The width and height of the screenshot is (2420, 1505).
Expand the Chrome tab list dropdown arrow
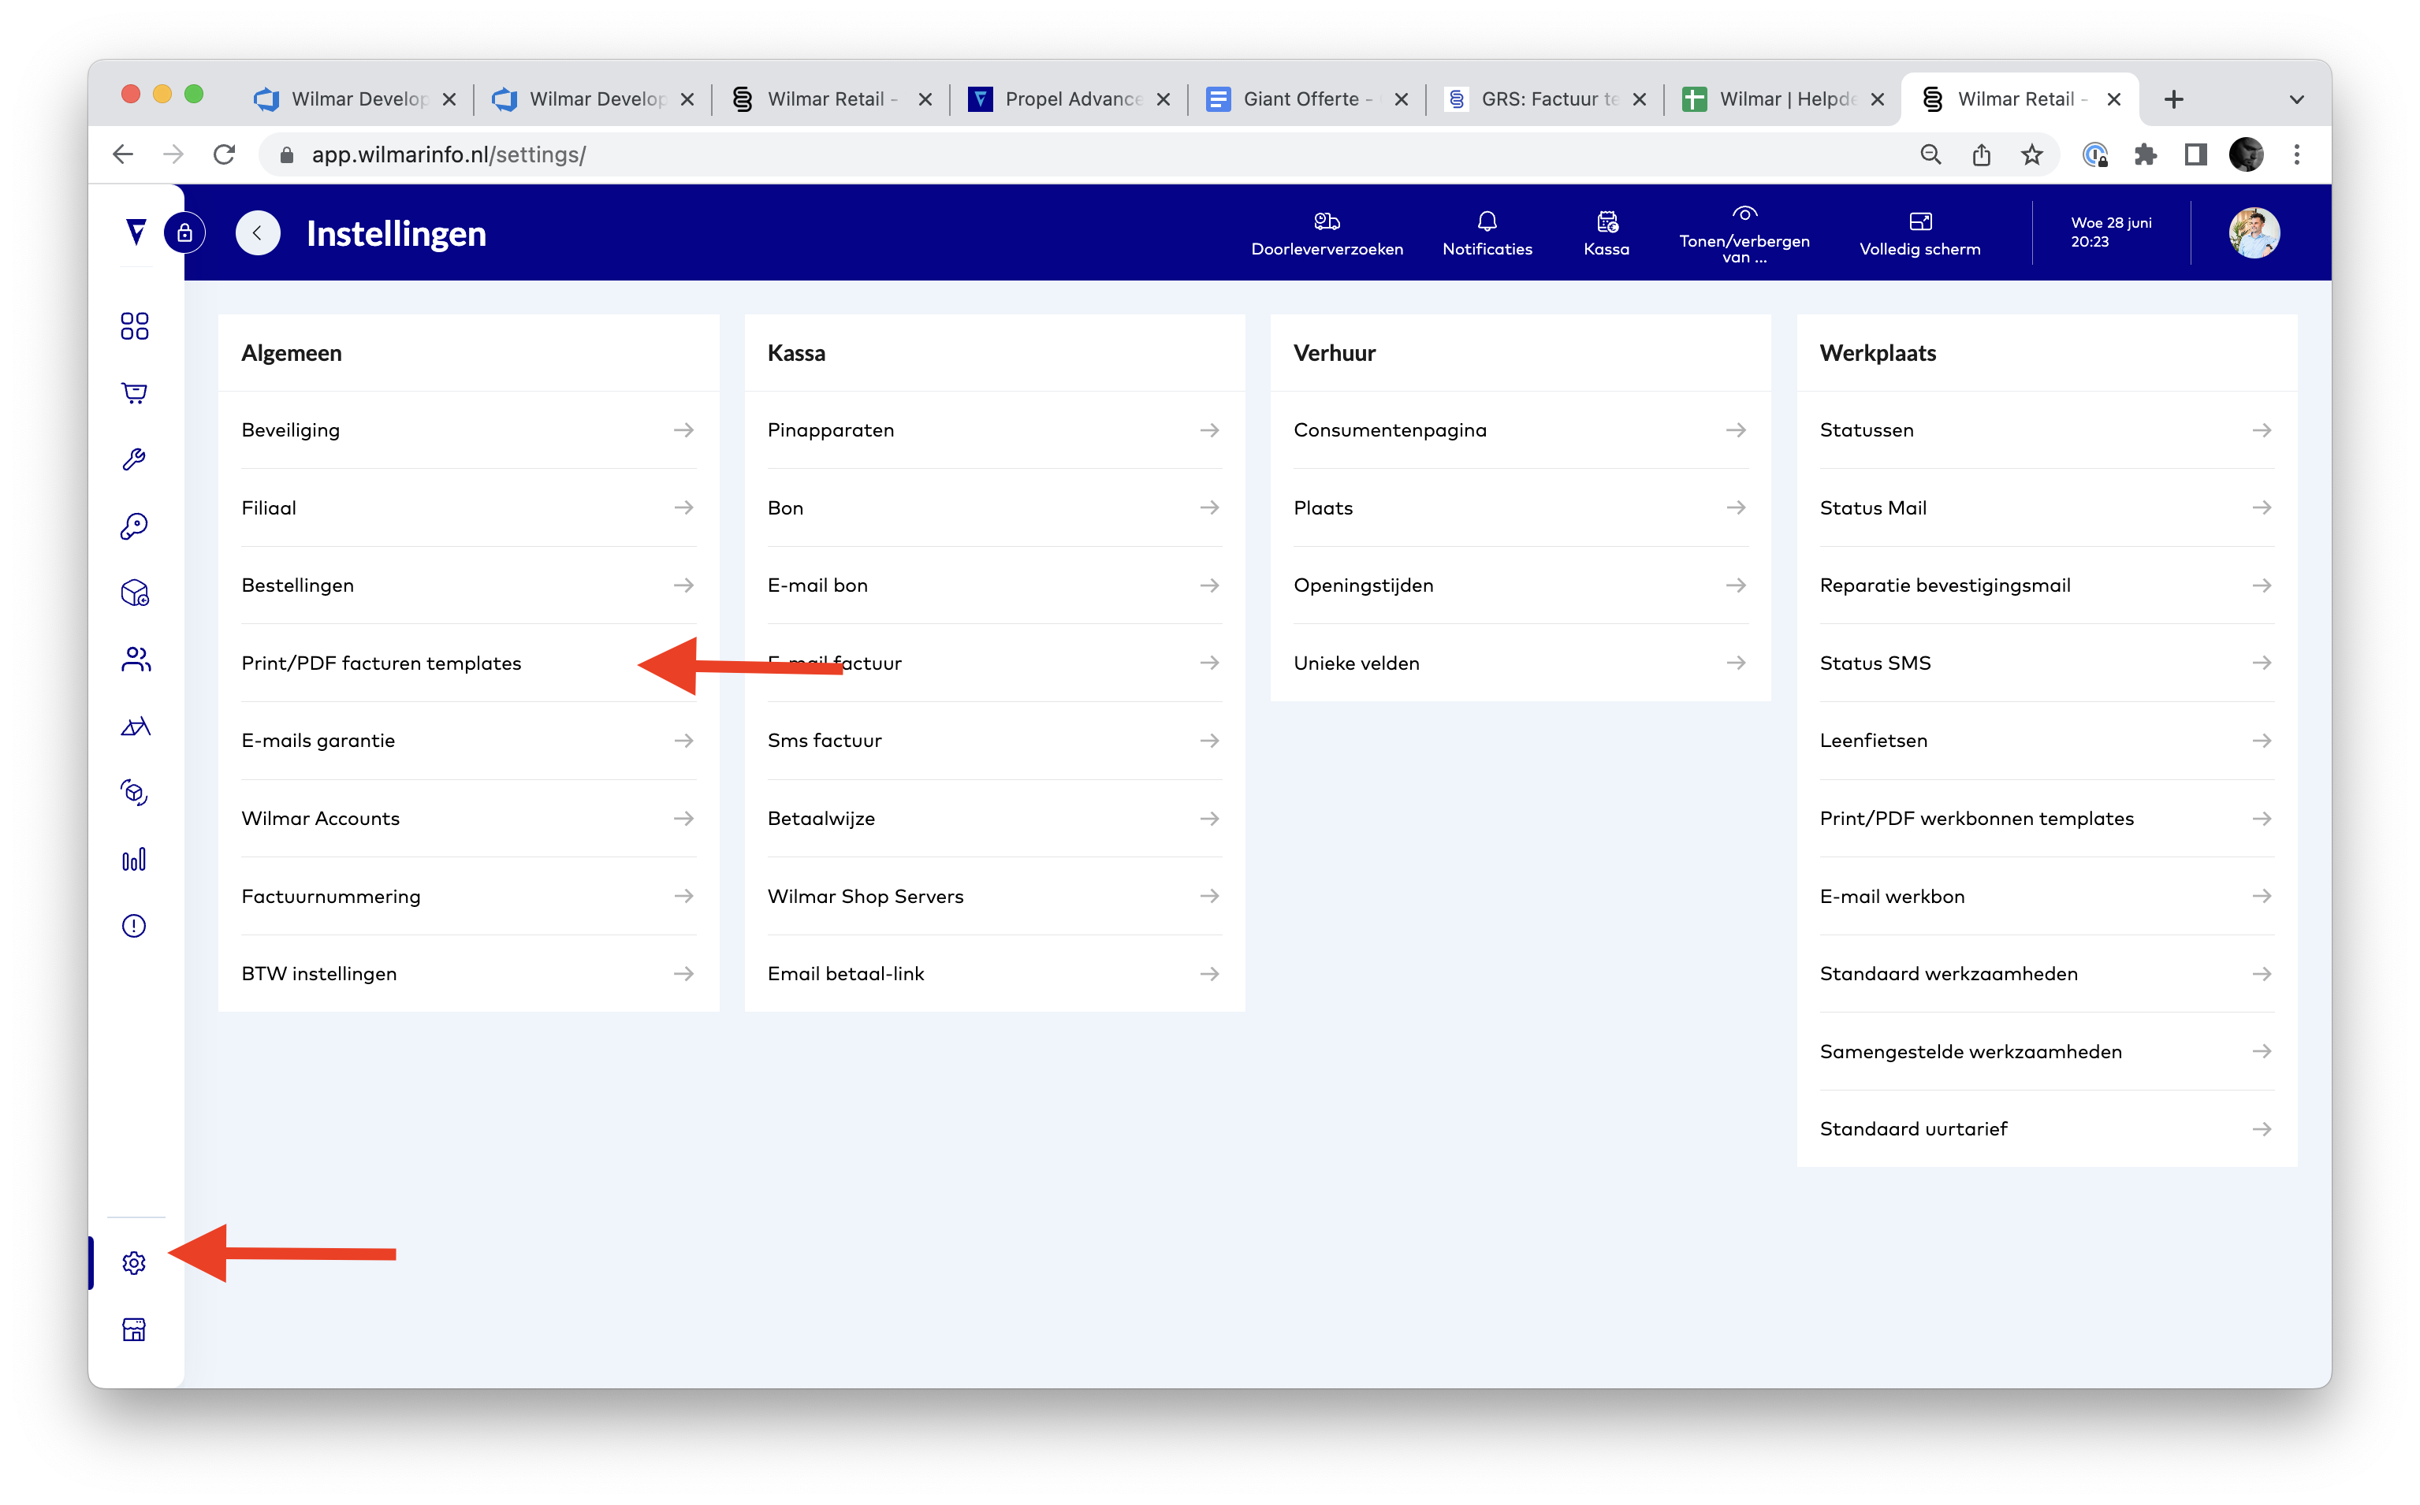2296,99
